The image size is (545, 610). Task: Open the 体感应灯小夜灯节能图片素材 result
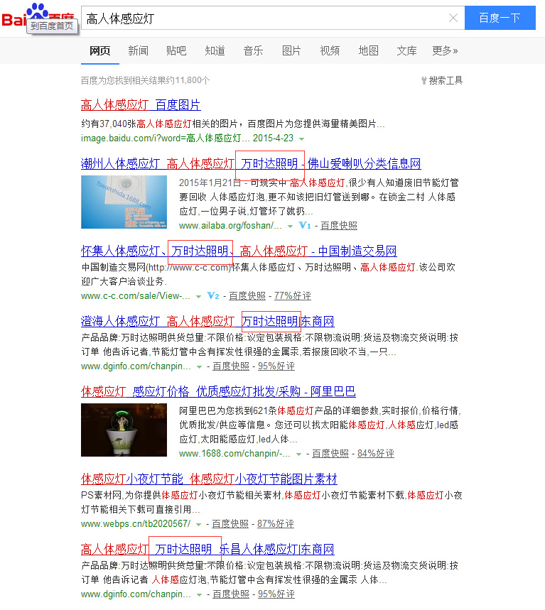coord(209,479)
